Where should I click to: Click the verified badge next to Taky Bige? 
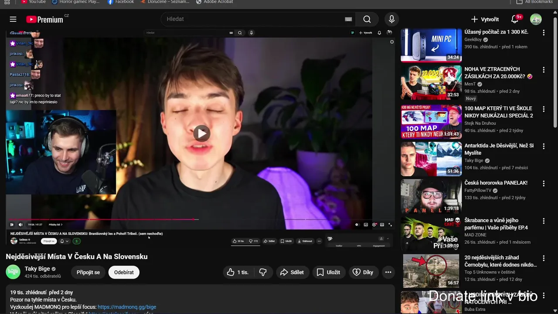pyautogui.click(x=54, y=269)
